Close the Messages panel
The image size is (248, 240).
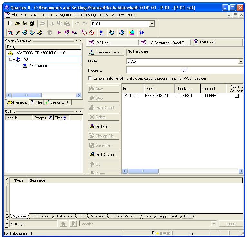click(7, 179)
